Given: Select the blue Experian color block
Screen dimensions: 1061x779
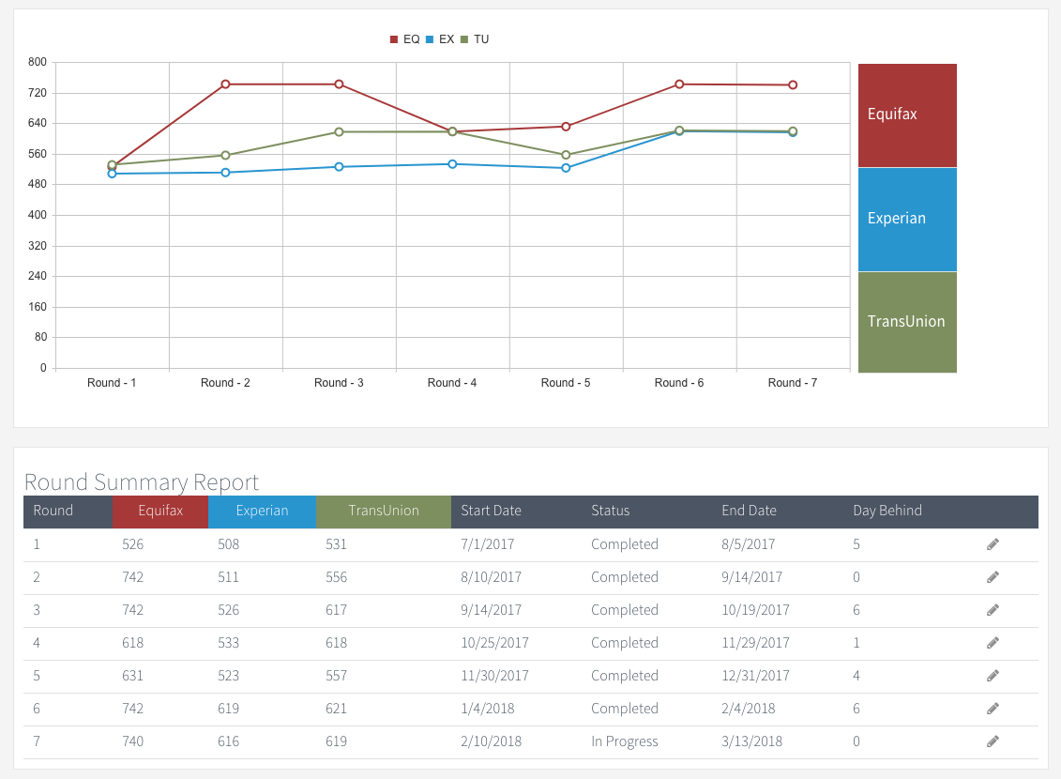Looking at the screenshot, I should pyautogui.click(x=907, y=220).
